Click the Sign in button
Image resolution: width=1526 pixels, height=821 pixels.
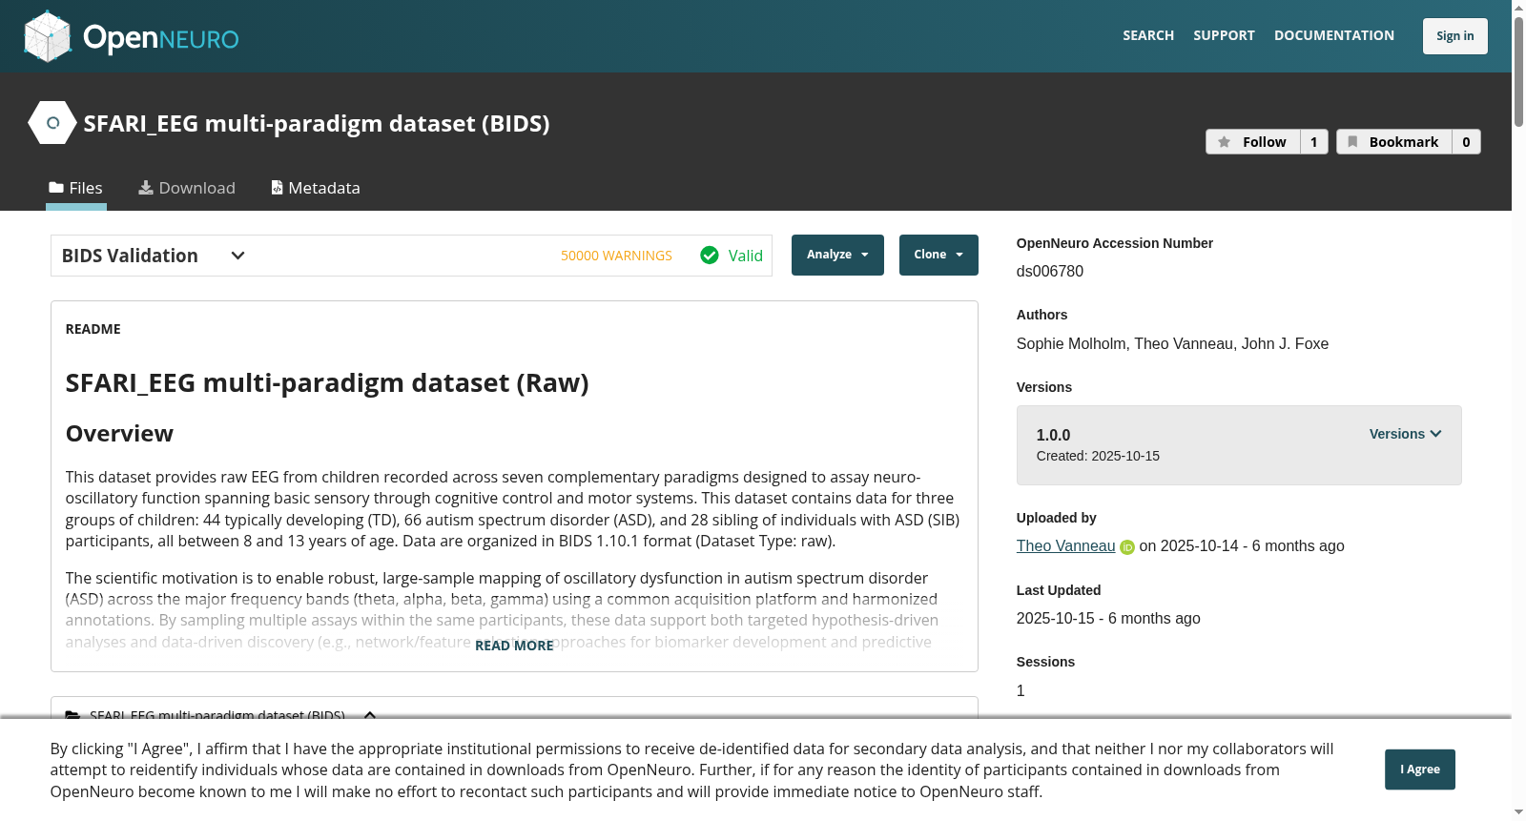coord(1455,36)
